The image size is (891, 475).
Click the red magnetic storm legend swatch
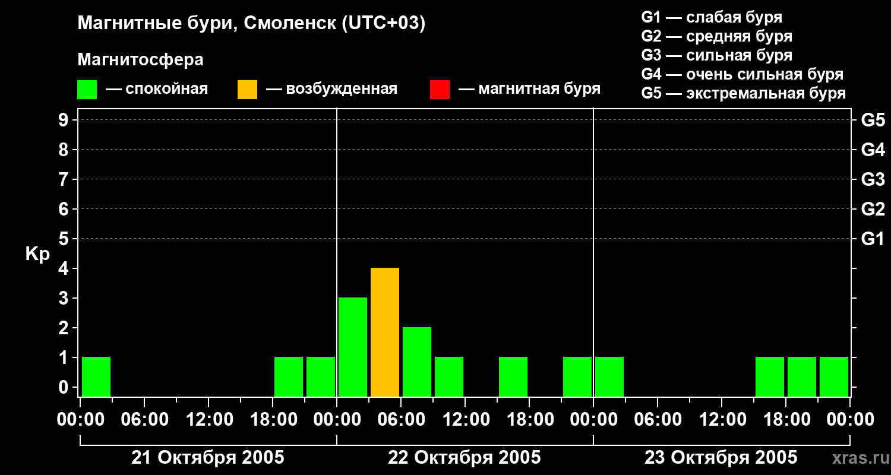(x=440, y=90)
